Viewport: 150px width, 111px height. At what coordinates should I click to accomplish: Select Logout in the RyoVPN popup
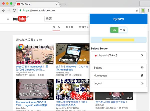[x=118, y=83]
